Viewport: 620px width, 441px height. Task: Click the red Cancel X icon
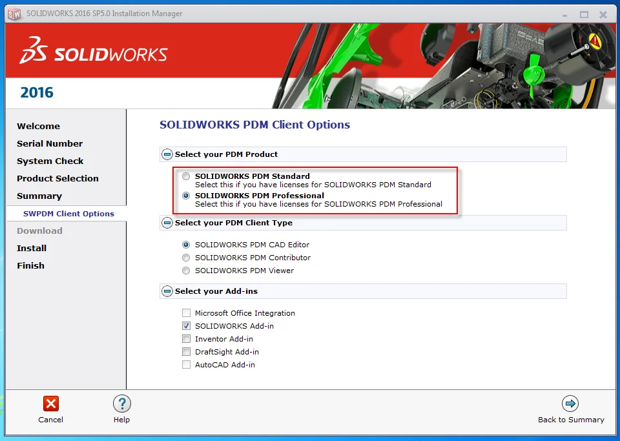click(50, 404)
